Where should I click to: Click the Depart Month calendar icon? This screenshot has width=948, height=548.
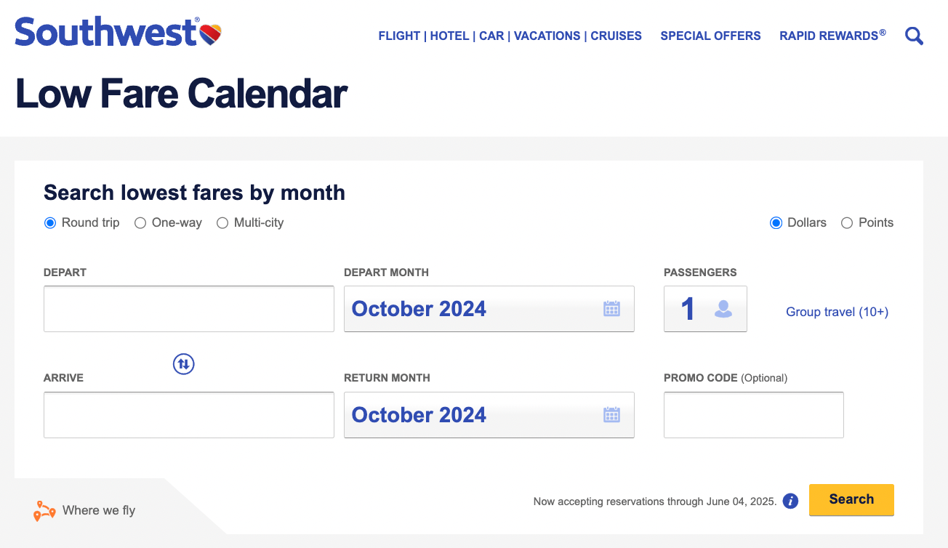coord(611,309)
